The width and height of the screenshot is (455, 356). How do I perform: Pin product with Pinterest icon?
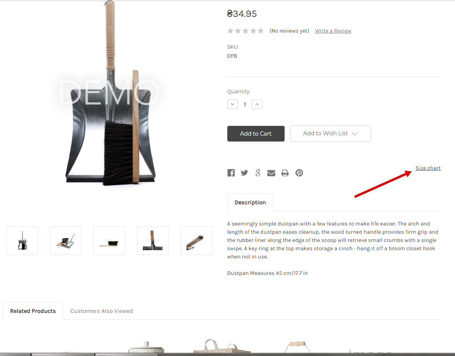click(299, 173)
